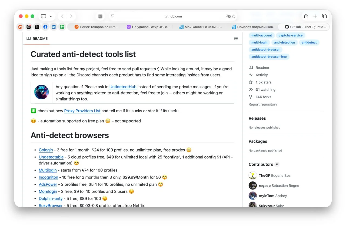346x226 pixels.
Task: Open a new tab with plus icon
Action: point(315,16)
